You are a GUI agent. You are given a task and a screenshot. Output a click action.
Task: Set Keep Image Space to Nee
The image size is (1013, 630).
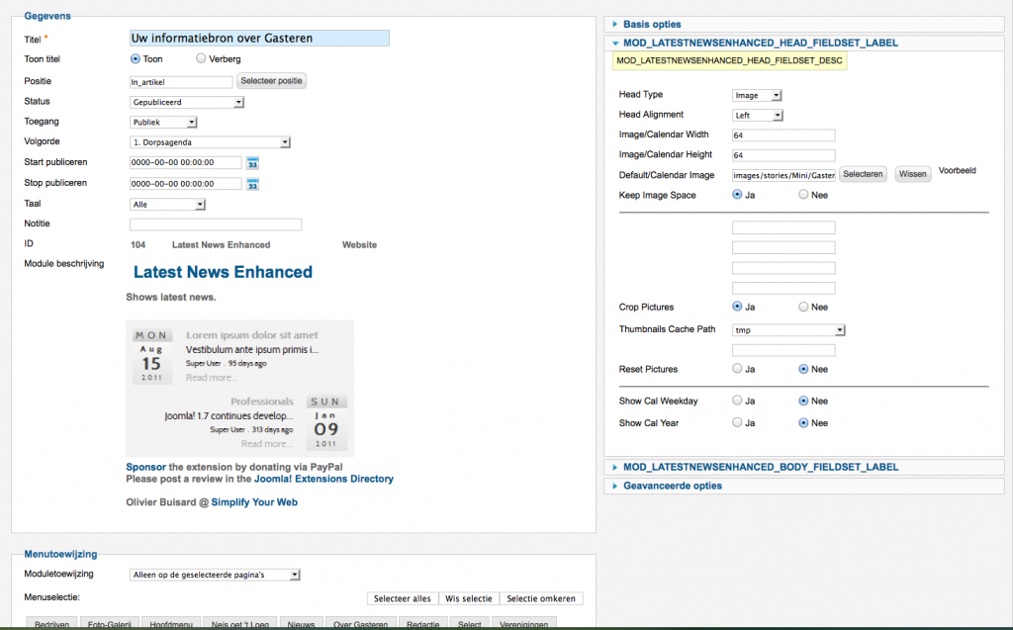tap(803, 195)
